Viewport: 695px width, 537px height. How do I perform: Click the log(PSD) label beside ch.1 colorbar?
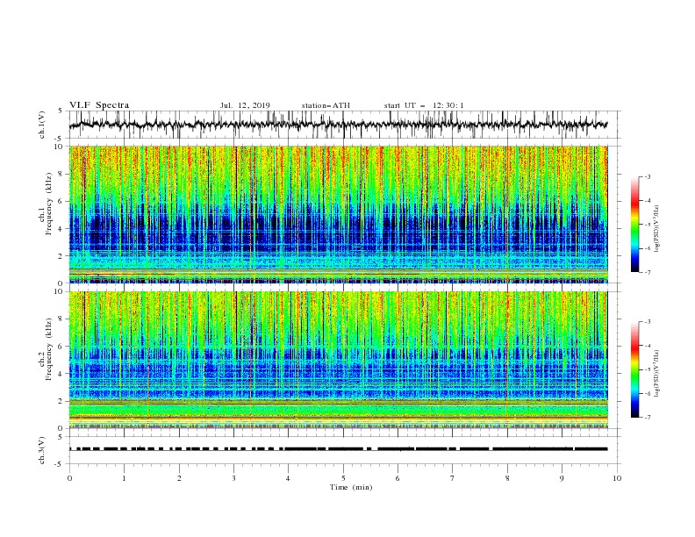(x=657, y=229)
